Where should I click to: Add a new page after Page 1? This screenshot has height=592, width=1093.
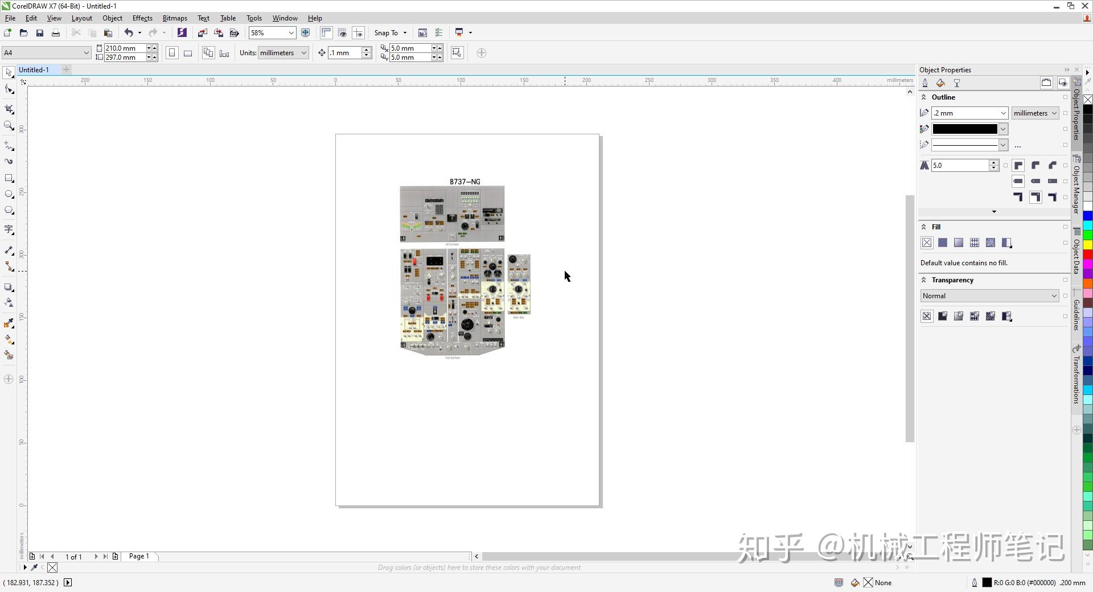115,557
